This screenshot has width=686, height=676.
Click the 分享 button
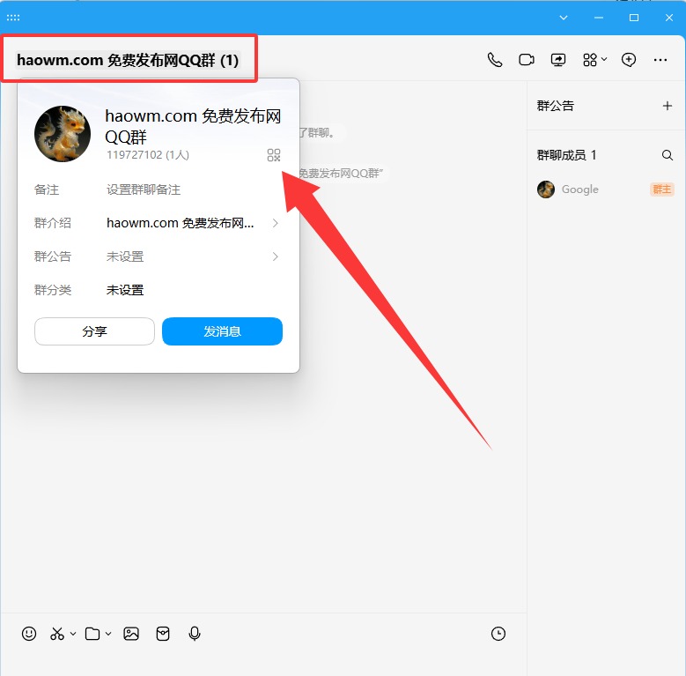pyautogui.click(x=94, y=331)
